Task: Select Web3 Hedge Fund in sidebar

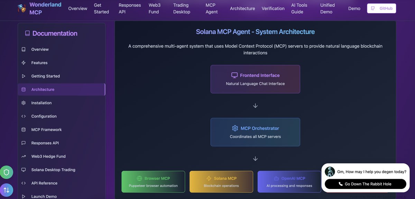Action: pos(62,156)
